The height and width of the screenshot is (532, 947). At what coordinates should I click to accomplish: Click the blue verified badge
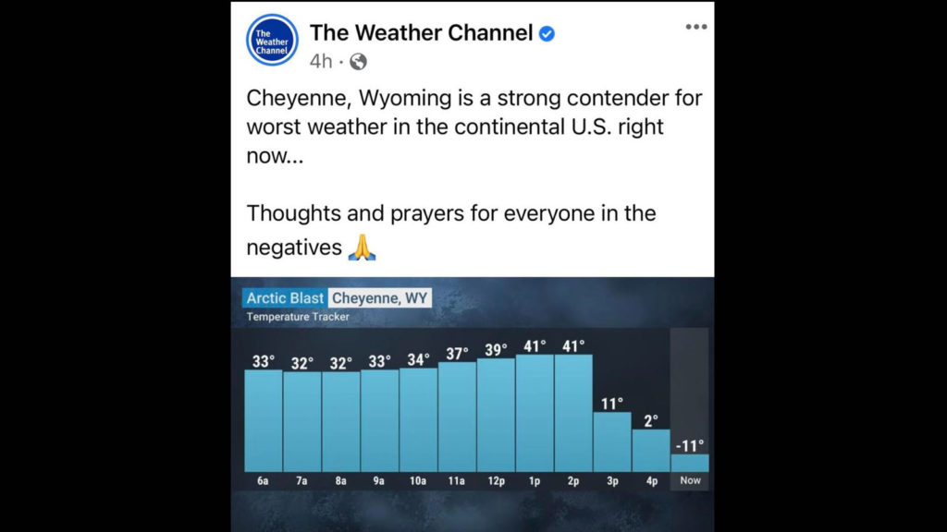tap(547, 34)
